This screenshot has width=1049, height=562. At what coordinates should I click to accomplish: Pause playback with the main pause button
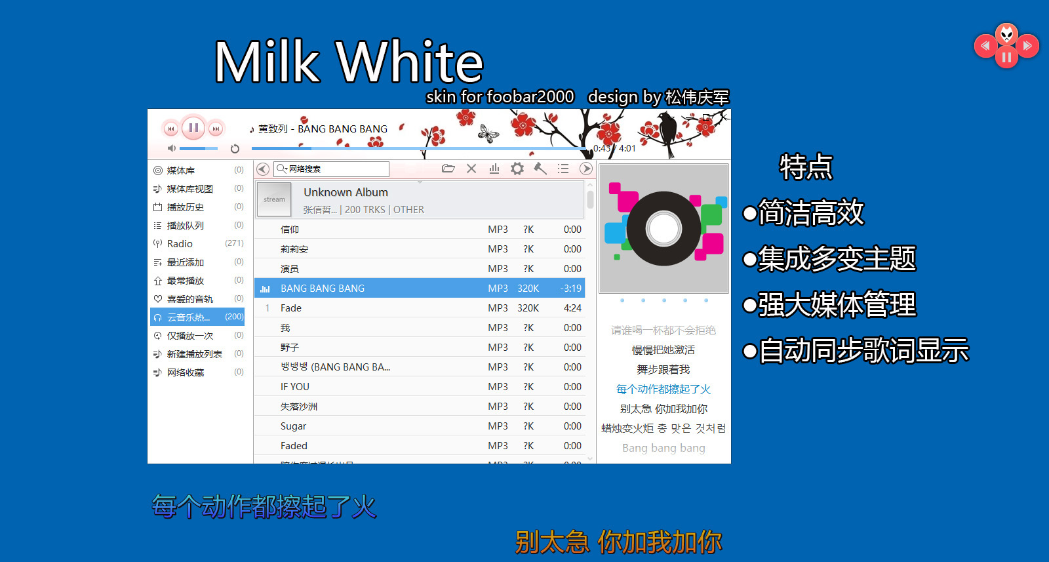(x=193, y=128)
